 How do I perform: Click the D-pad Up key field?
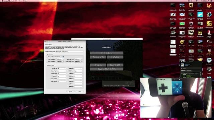[62, 68]
